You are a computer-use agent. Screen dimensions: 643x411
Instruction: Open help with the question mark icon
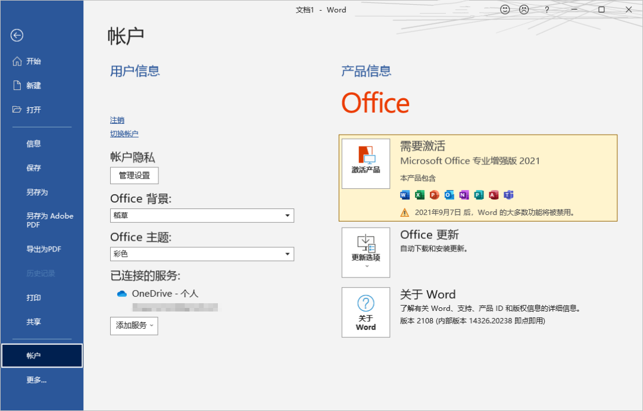pos(547,10)
